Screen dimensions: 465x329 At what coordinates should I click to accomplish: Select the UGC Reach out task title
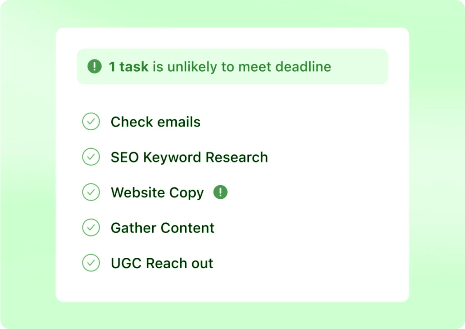point(162,264)
